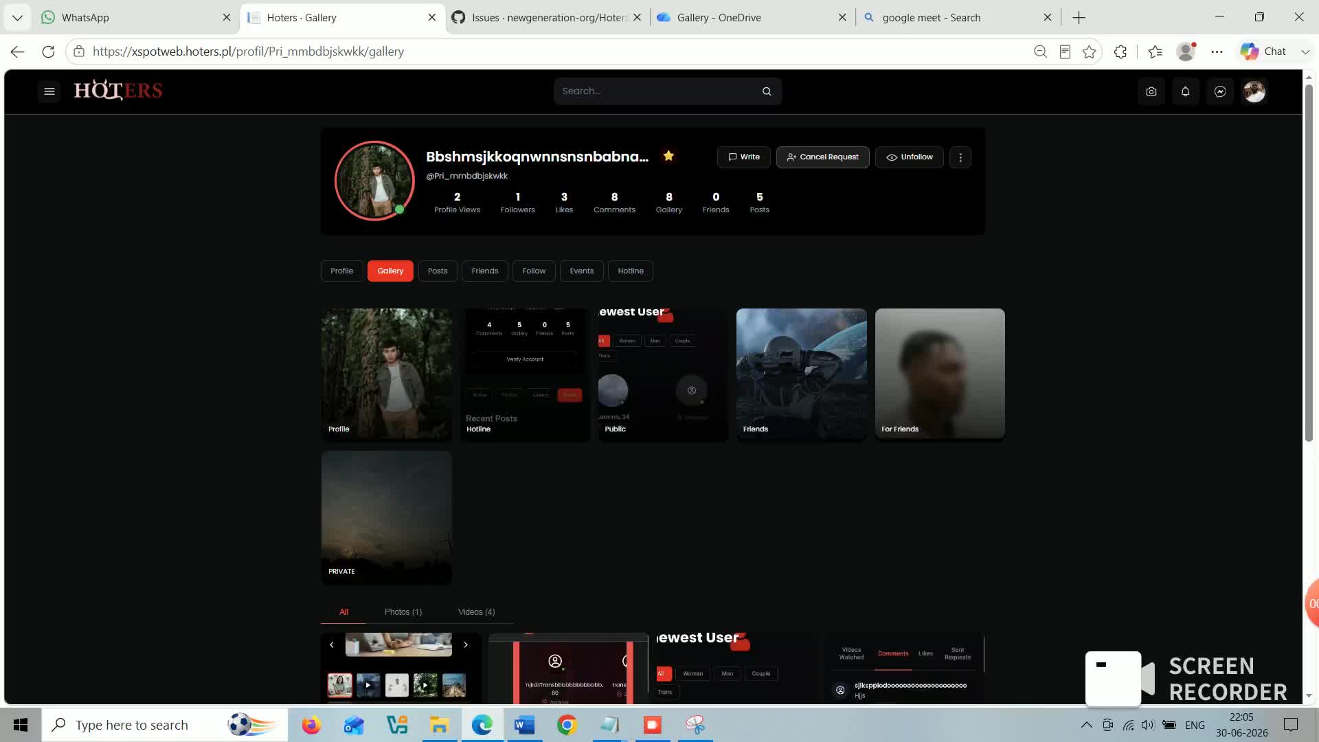Click the search magnifier icon in Hoters header
The width and height of the screenshot is (1319, 742).
pyautogui.click(x=767, y=91)
